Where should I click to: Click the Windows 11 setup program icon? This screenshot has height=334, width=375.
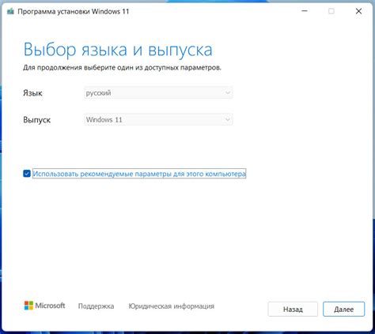click(x=10, y=12)
